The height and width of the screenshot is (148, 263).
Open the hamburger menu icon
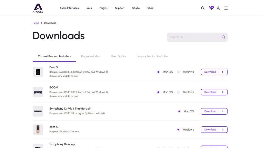coord(226,8)
